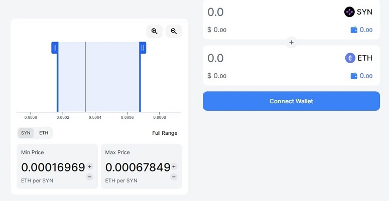Image resolution: width=389 pixels, height=201 pixels.
Task: Click the plus icon between token inputs
Action: click(291, 43)
